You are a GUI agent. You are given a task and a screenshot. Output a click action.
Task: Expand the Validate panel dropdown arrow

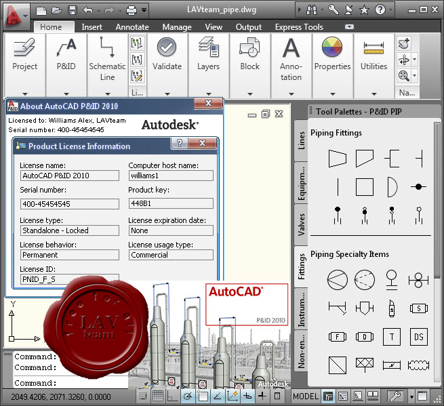(167, 94)
